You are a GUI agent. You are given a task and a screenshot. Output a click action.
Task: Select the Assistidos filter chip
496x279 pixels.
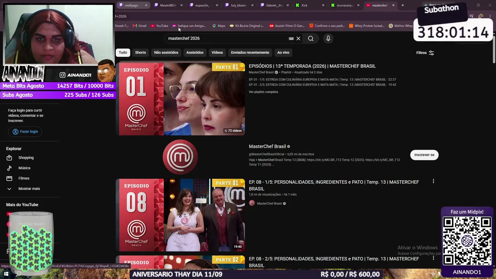tap(195, 53)
